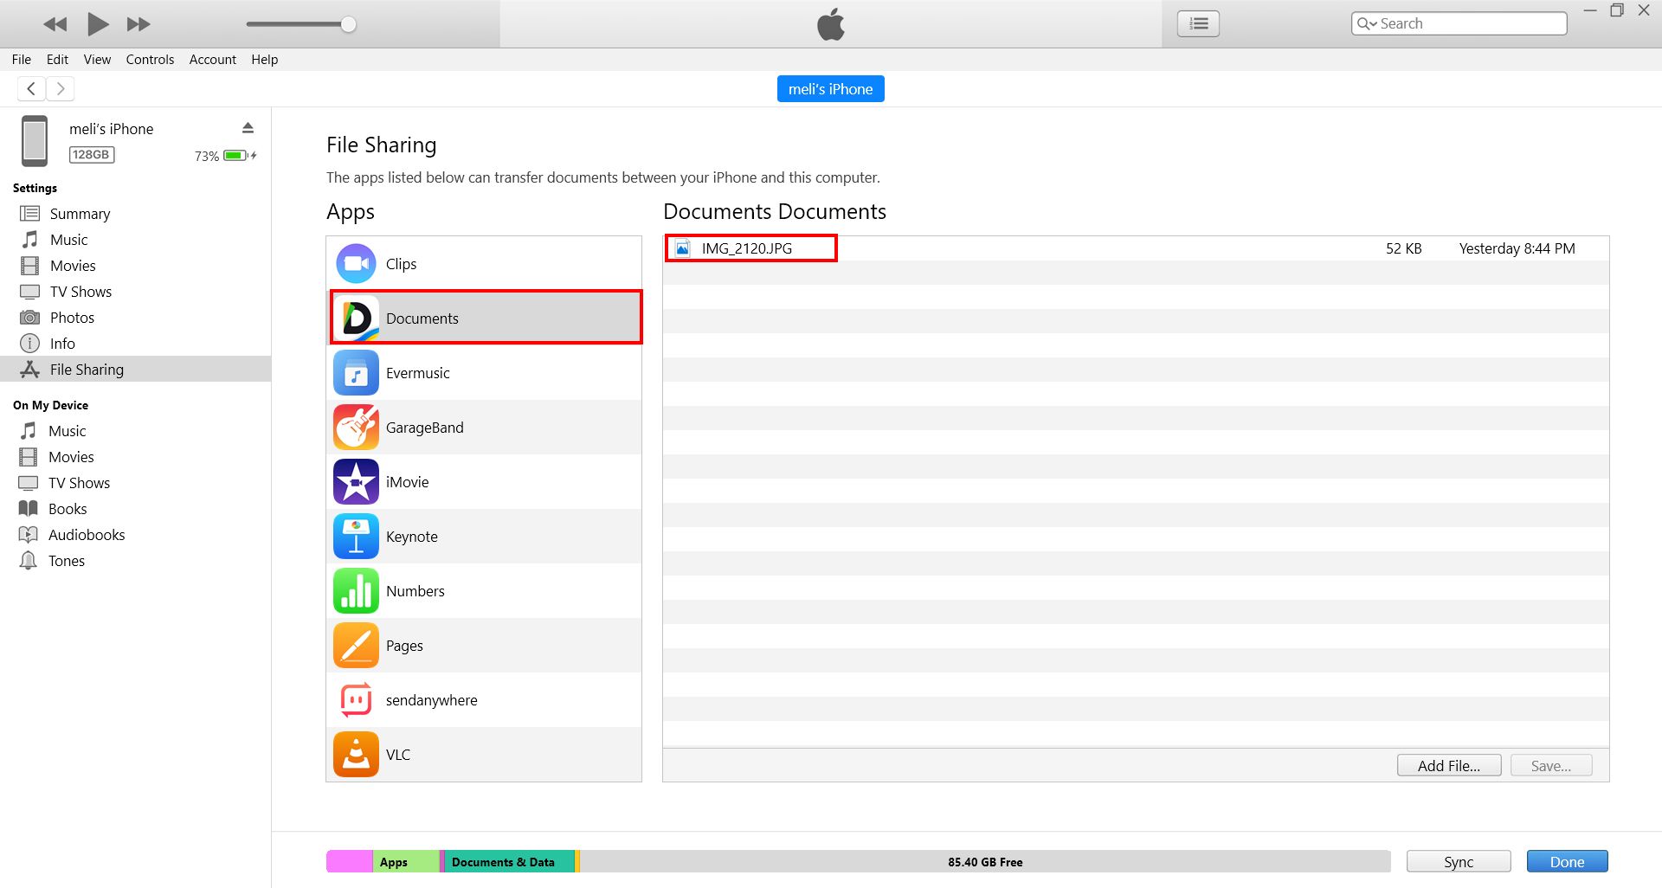Select the Evermusic app icon
The height and width of the screenshot is (888, 1662).
(x=356, y=373)
